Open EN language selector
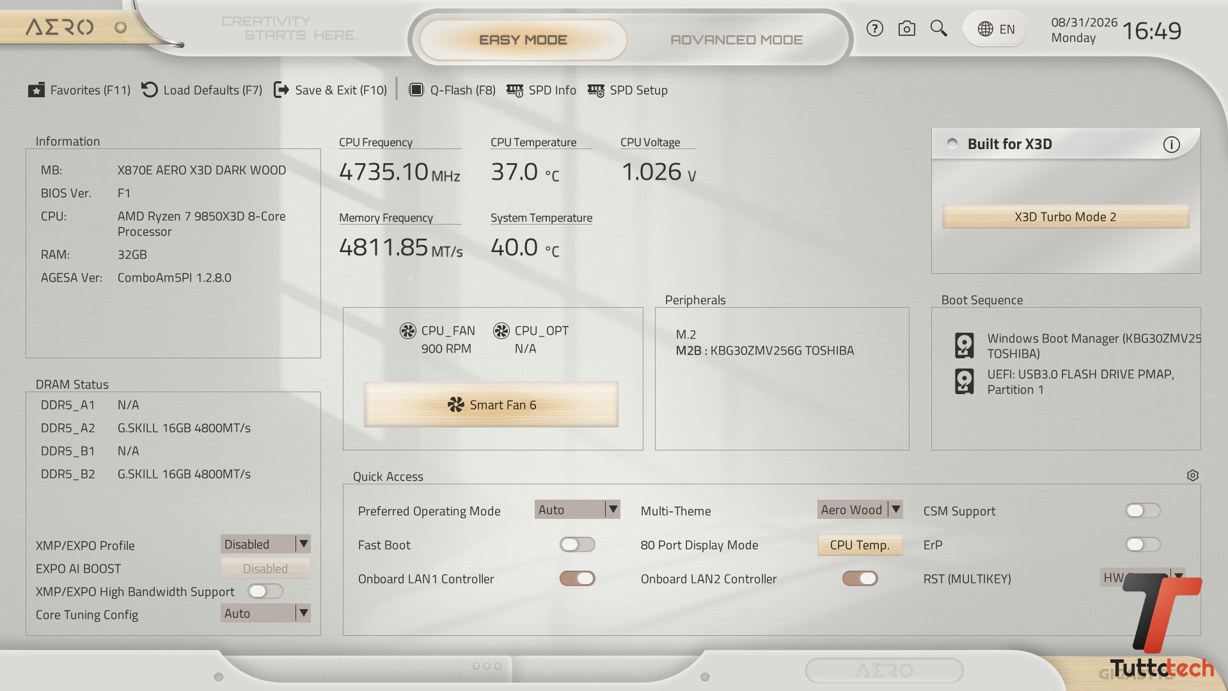This screenshot has height=691, width=1228. pyautogui.click(x=995, y=29)
